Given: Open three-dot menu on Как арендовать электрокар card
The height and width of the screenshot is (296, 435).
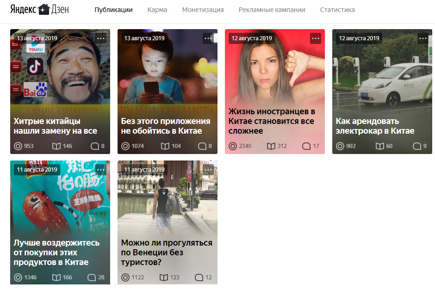Looking at the screenshot, I should (423, 38).
